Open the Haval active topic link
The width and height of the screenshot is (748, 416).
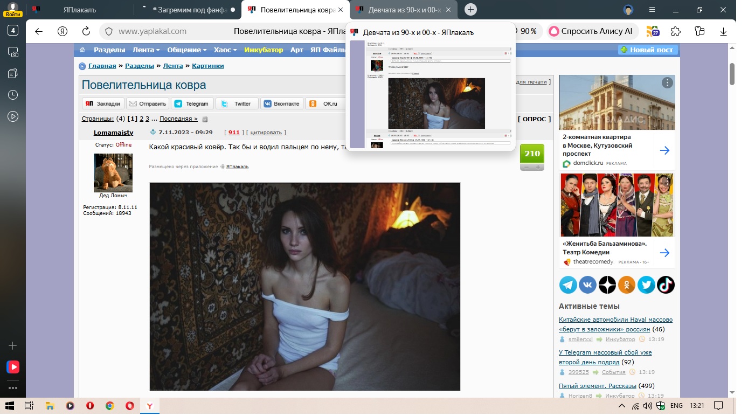point(615,324)
